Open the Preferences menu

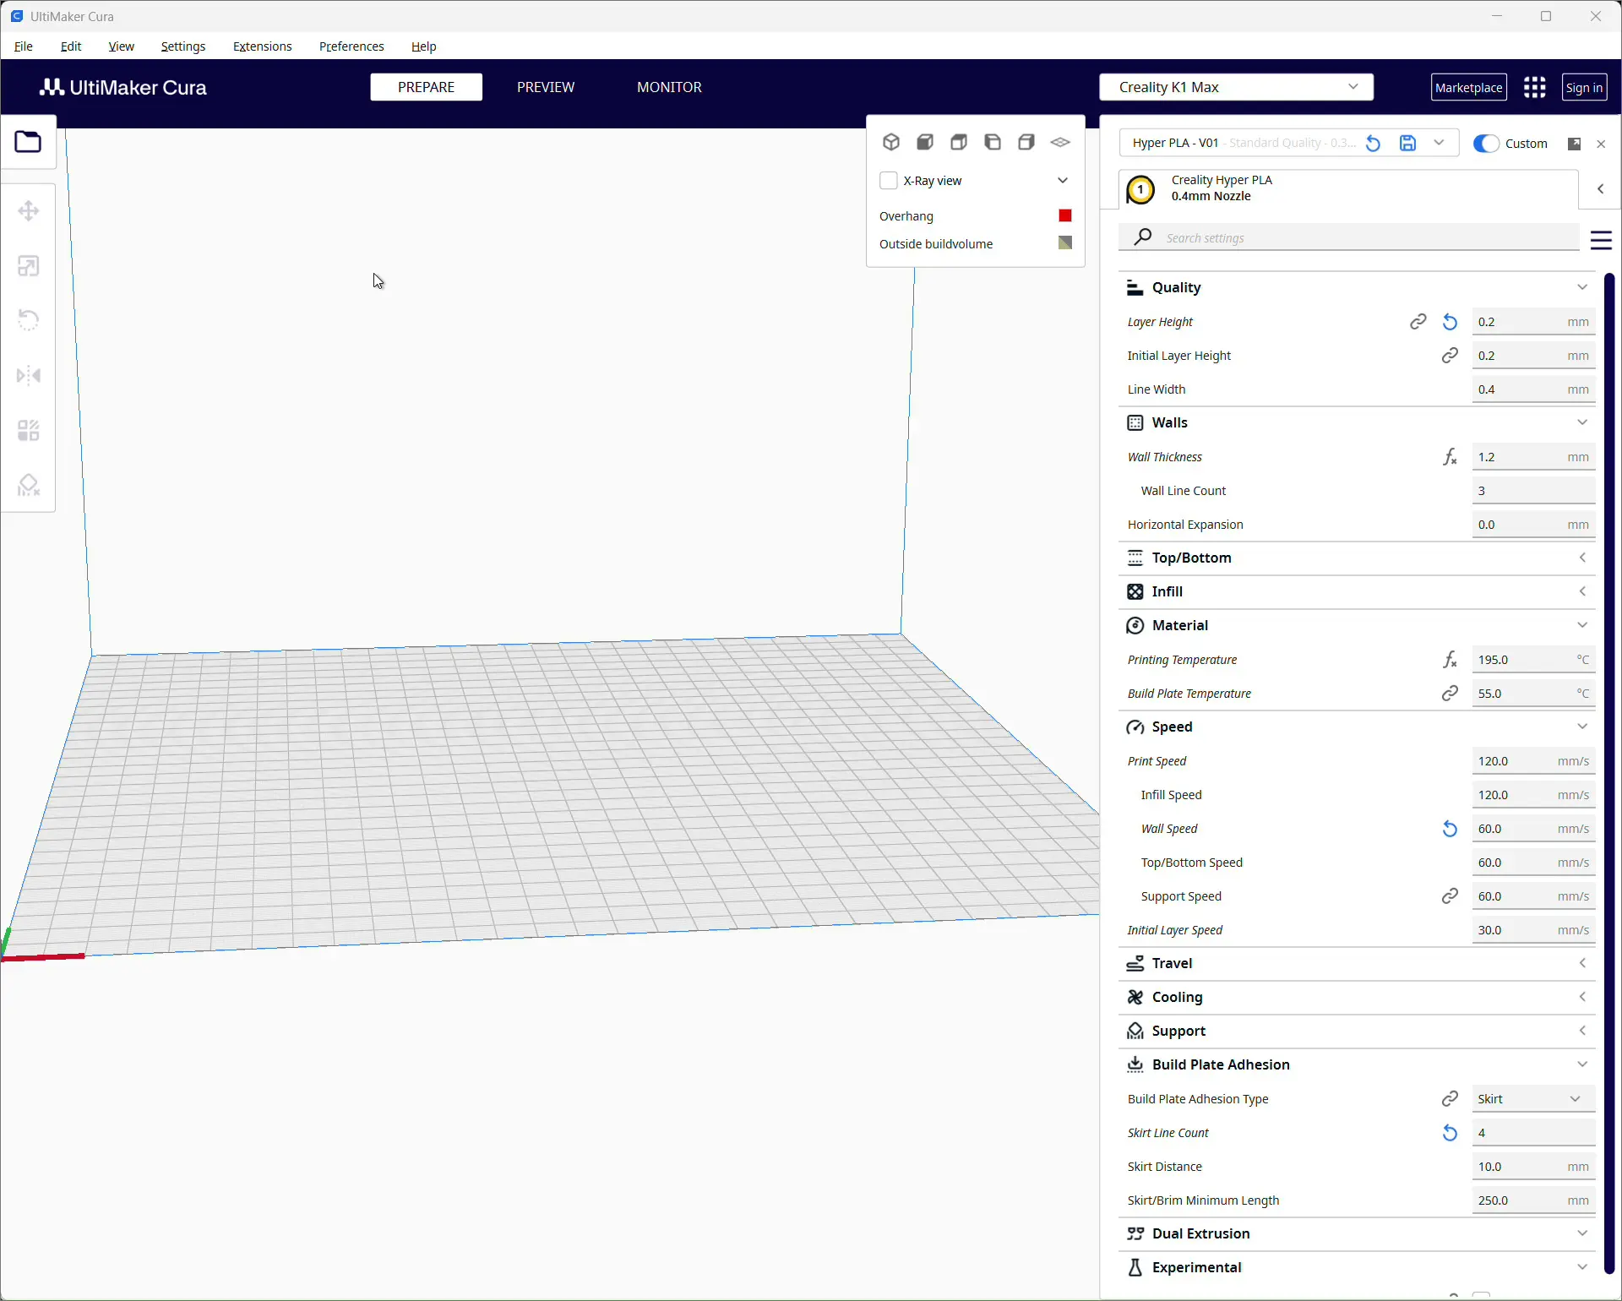click(351, 46)
